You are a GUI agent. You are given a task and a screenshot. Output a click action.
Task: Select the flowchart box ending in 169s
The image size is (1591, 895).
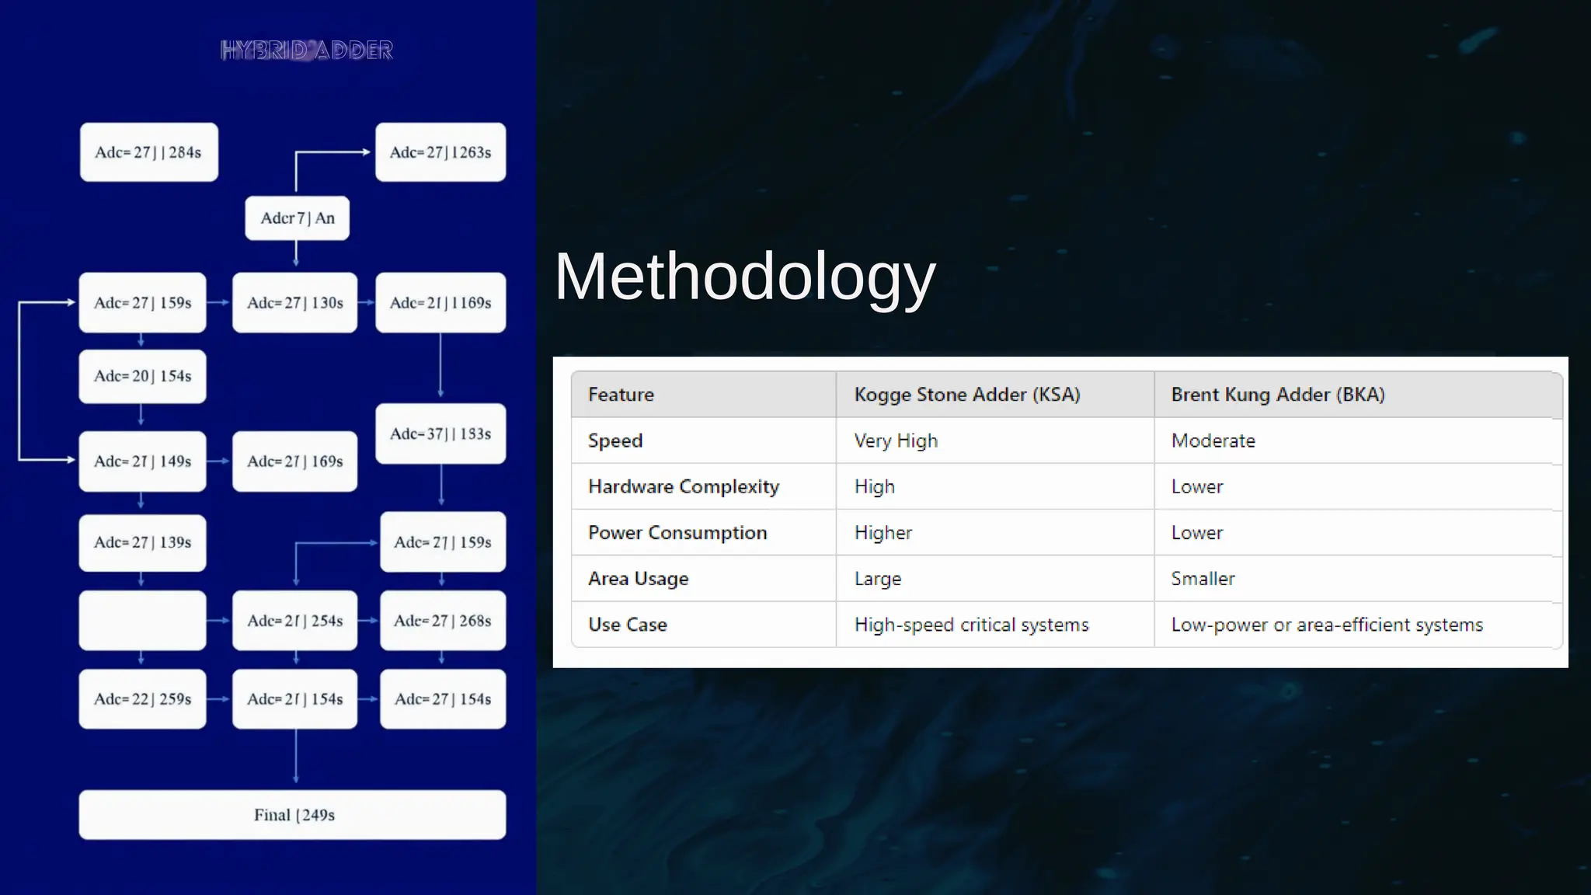295,461
